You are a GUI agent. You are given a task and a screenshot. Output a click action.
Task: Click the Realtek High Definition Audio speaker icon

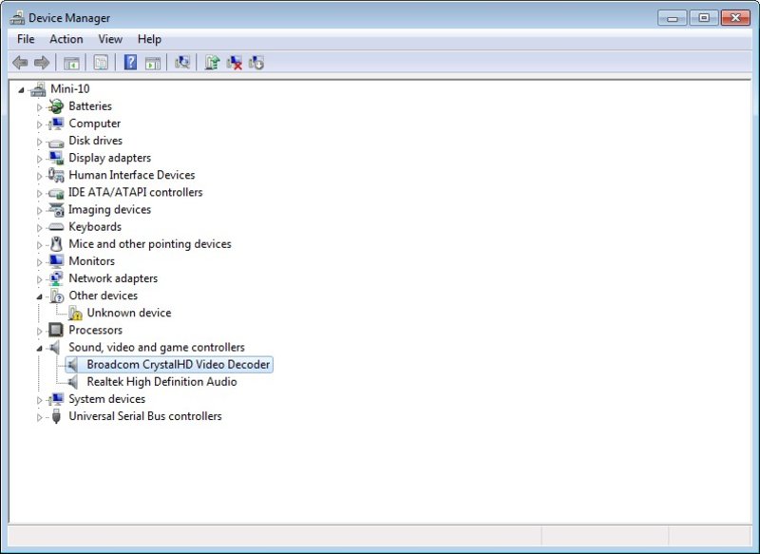(73, 382)
